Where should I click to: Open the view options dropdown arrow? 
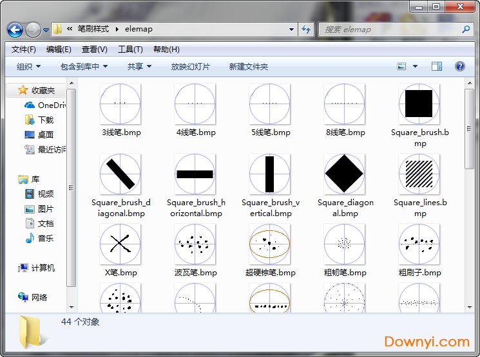[415, 66]
